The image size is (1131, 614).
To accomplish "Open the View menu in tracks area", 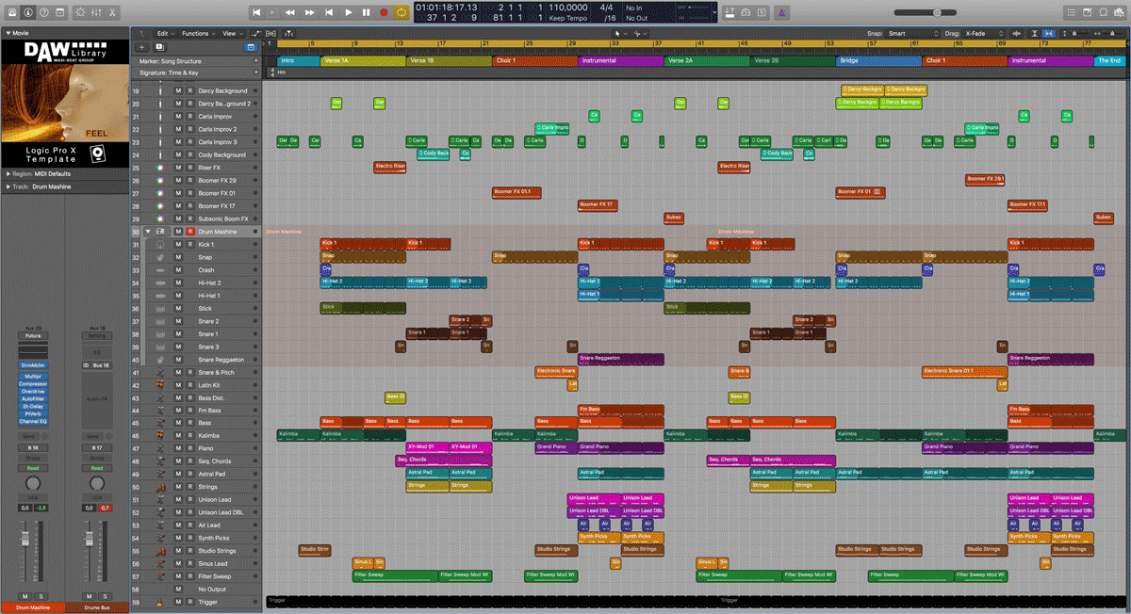I will point(231,33).
